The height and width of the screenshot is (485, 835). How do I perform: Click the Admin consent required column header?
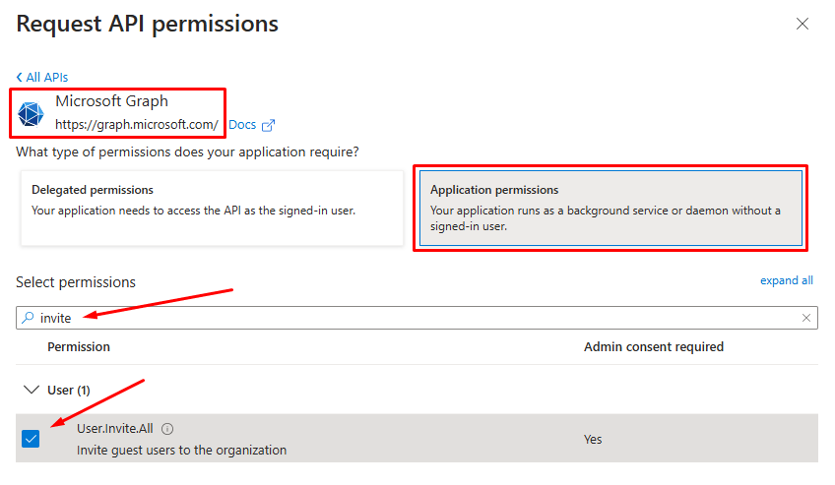click(654, 346)
